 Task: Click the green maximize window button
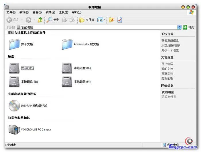[188, 7]
